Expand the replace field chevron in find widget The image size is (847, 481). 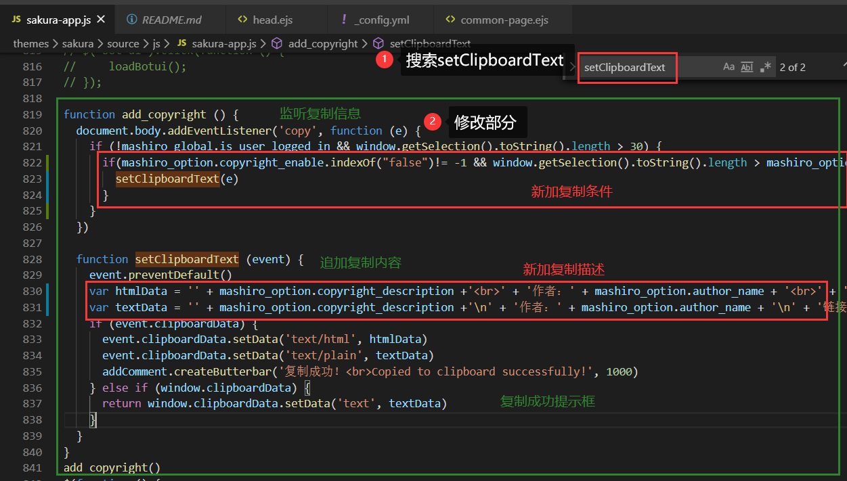571,67
